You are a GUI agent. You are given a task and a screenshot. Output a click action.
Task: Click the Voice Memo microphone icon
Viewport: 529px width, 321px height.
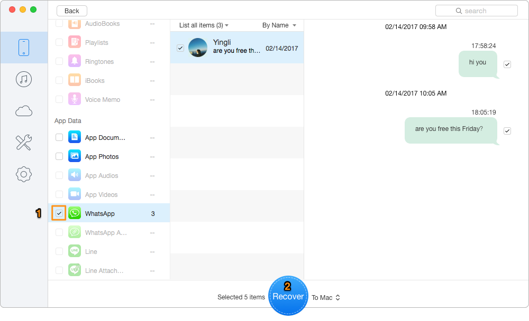[74, 99]
